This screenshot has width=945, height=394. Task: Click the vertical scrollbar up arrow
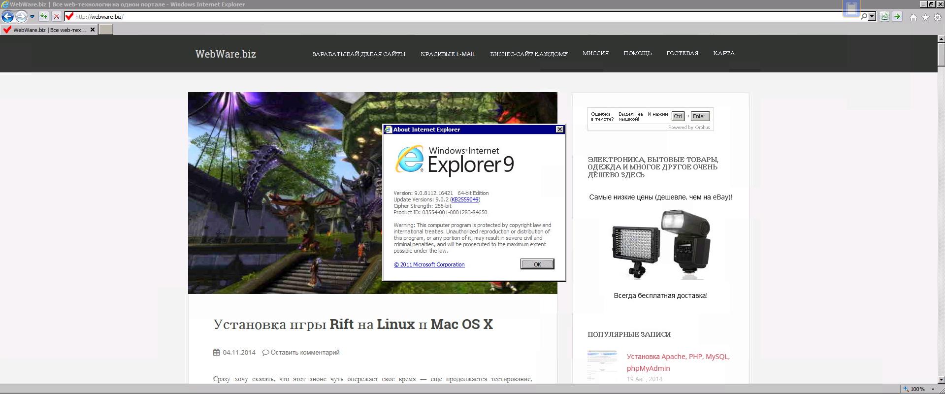(941, 39)
